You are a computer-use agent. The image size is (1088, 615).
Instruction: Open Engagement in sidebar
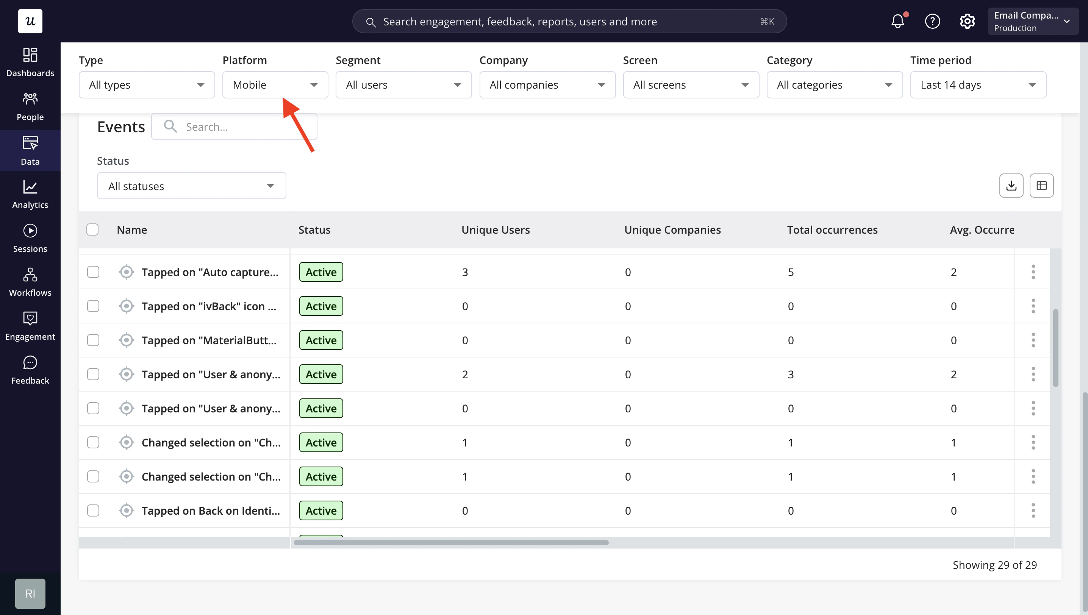click(x=30, y=326)
